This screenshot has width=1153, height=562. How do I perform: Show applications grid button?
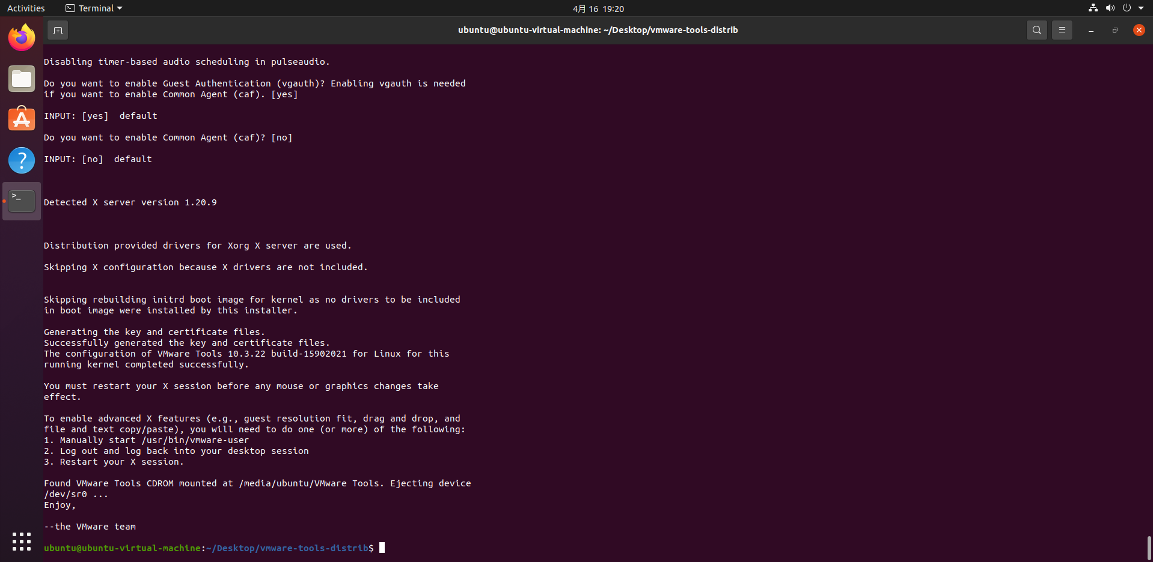click(22, 542)
